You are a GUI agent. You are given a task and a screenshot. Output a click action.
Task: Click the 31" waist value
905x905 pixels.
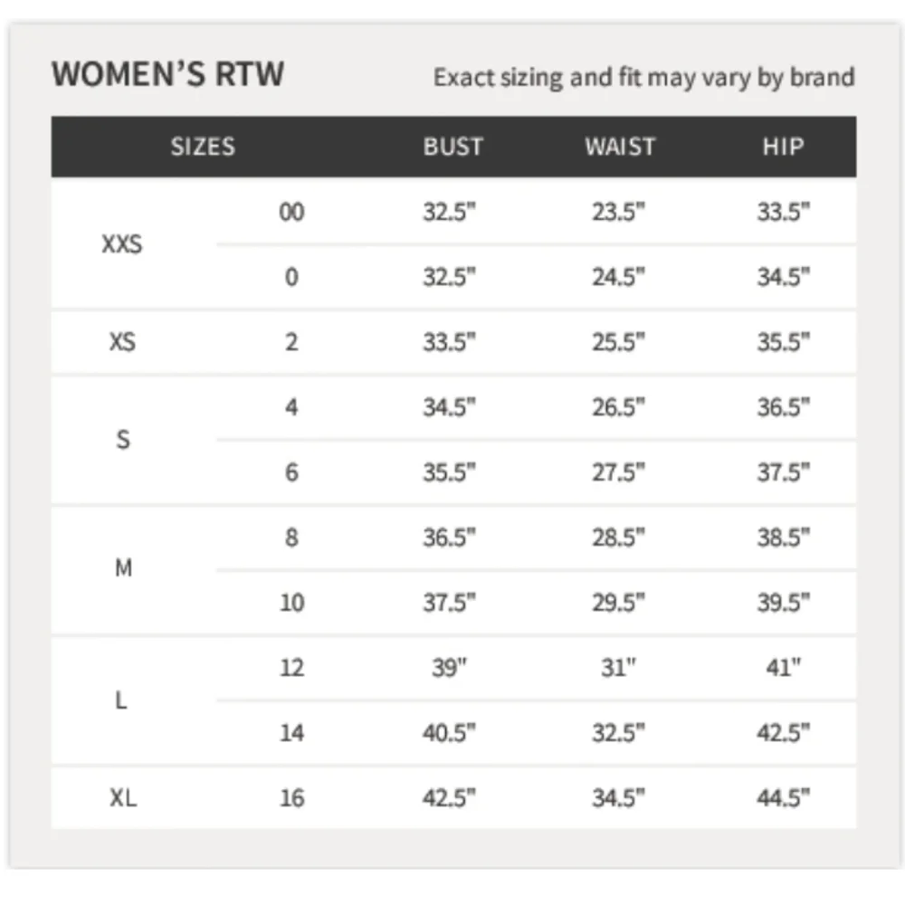pos(618,667)
